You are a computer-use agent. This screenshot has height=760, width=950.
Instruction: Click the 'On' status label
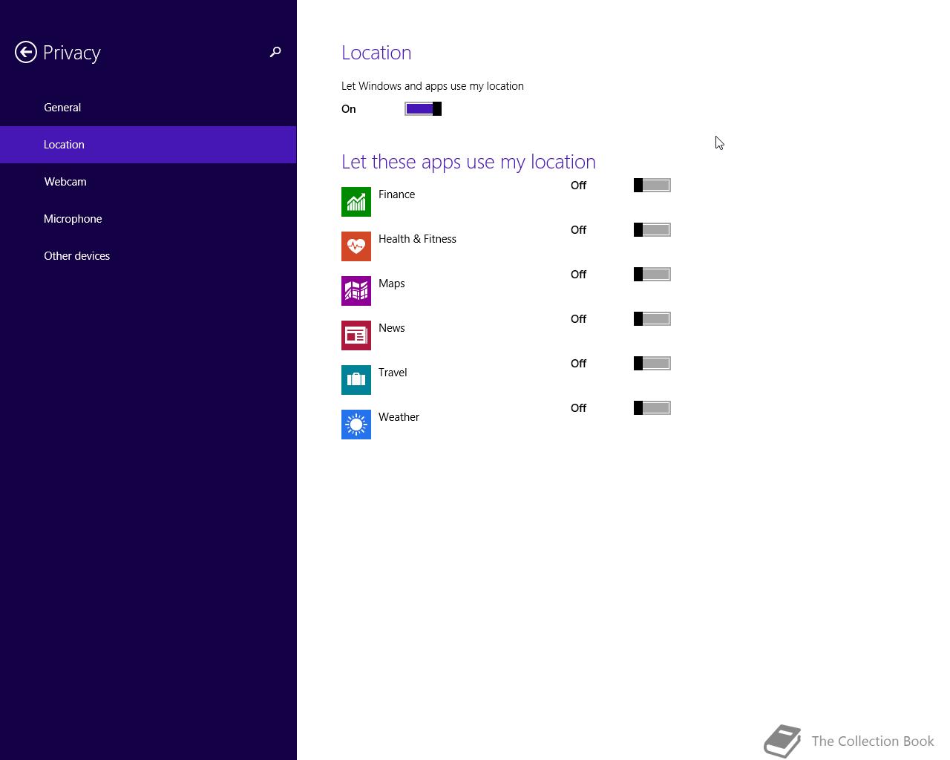coord(349,109)
